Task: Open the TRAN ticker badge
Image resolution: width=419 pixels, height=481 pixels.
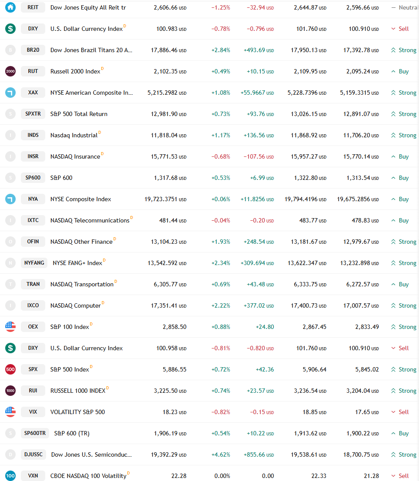Action: (x=33, y=284)
